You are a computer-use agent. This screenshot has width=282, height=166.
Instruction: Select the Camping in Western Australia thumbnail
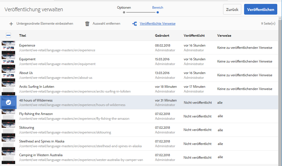tap(8, 157)
